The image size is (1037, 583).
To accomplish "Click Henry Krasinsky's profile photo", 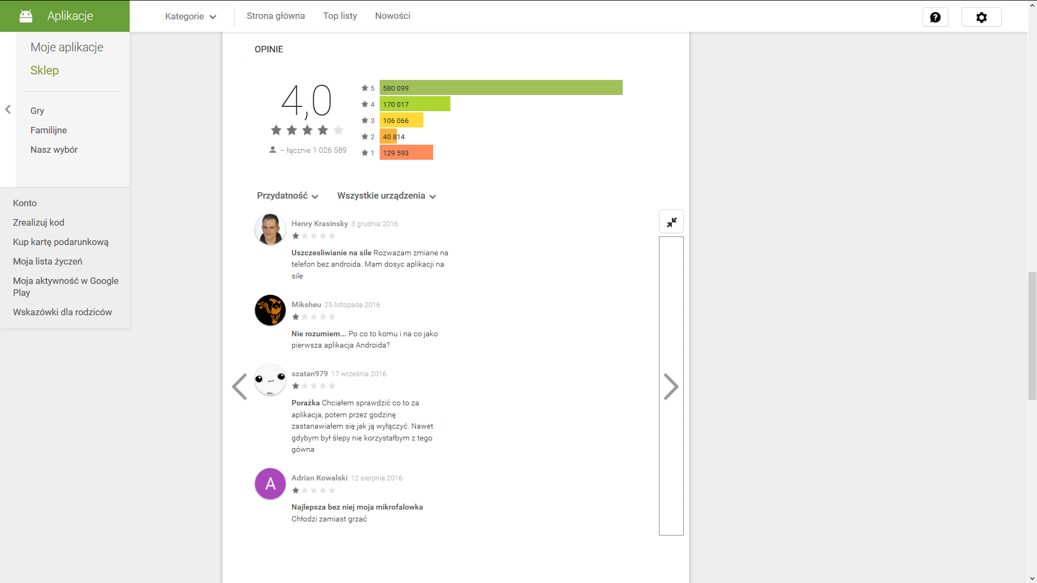I will coord(270,229).
